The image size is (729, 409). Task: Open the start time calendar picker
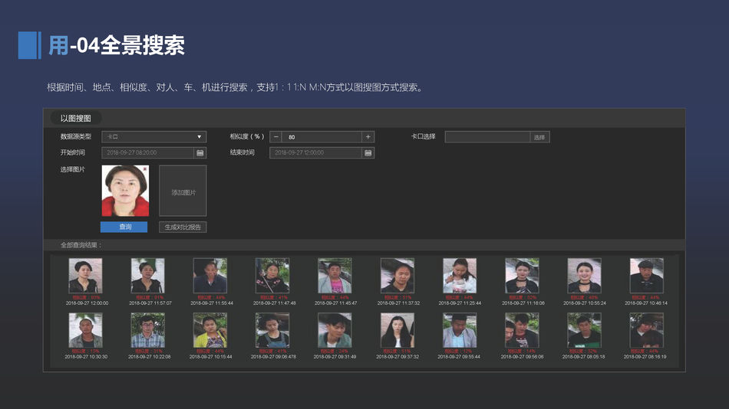(200, 152)
